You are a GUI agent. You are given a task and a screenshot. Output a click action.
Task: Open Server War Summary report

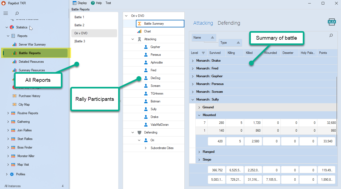click(x=32, y=45)
